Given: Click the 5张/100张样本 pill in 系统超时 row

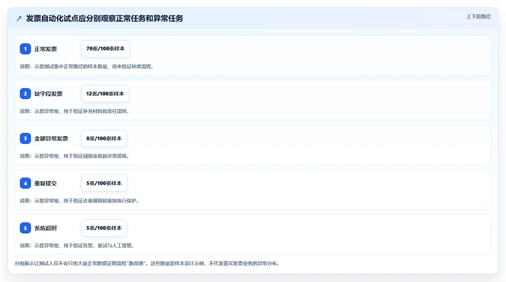Looking at the screenshot, I should pos(104,228).
